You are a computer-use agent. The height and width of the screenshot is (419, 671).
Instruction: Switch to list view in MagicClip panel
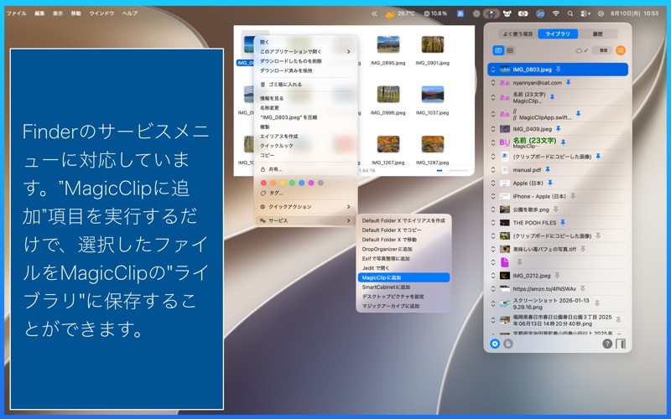[x=498, y=50]
